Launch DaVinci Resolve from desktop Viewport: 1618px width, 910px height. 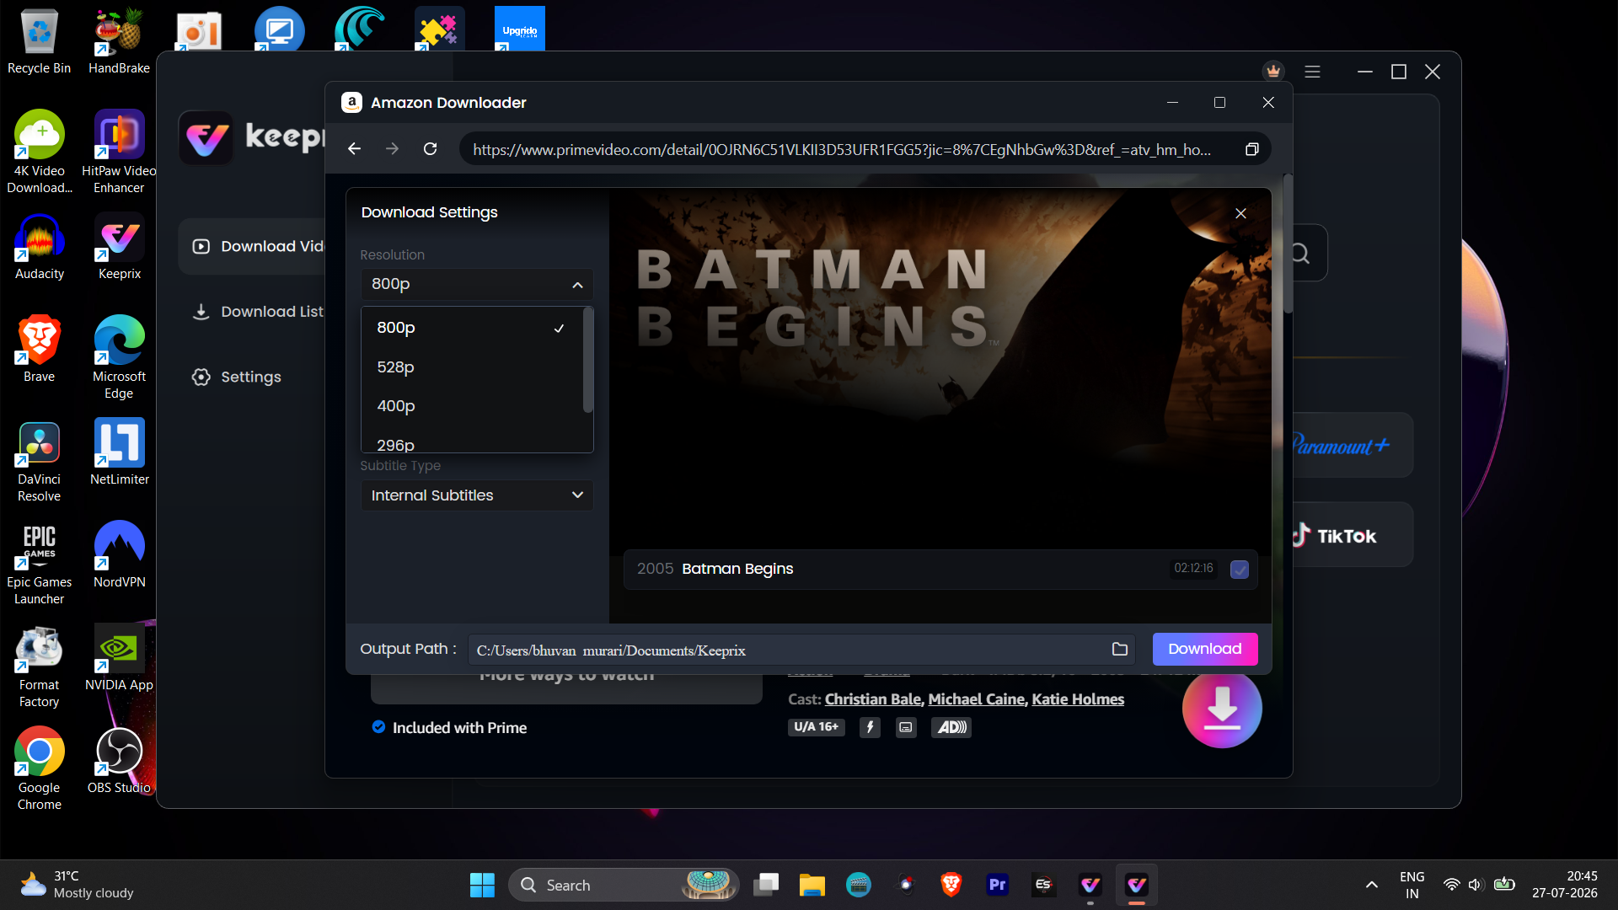39,461
